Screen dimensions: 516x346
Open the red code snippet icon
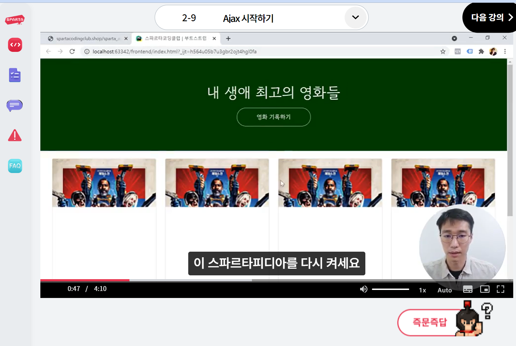click(x=15, y=45)
